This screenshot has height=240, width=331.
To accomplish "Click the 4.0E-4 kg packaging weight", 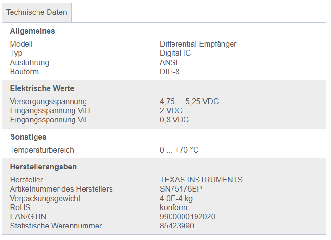I will point(176,198).
